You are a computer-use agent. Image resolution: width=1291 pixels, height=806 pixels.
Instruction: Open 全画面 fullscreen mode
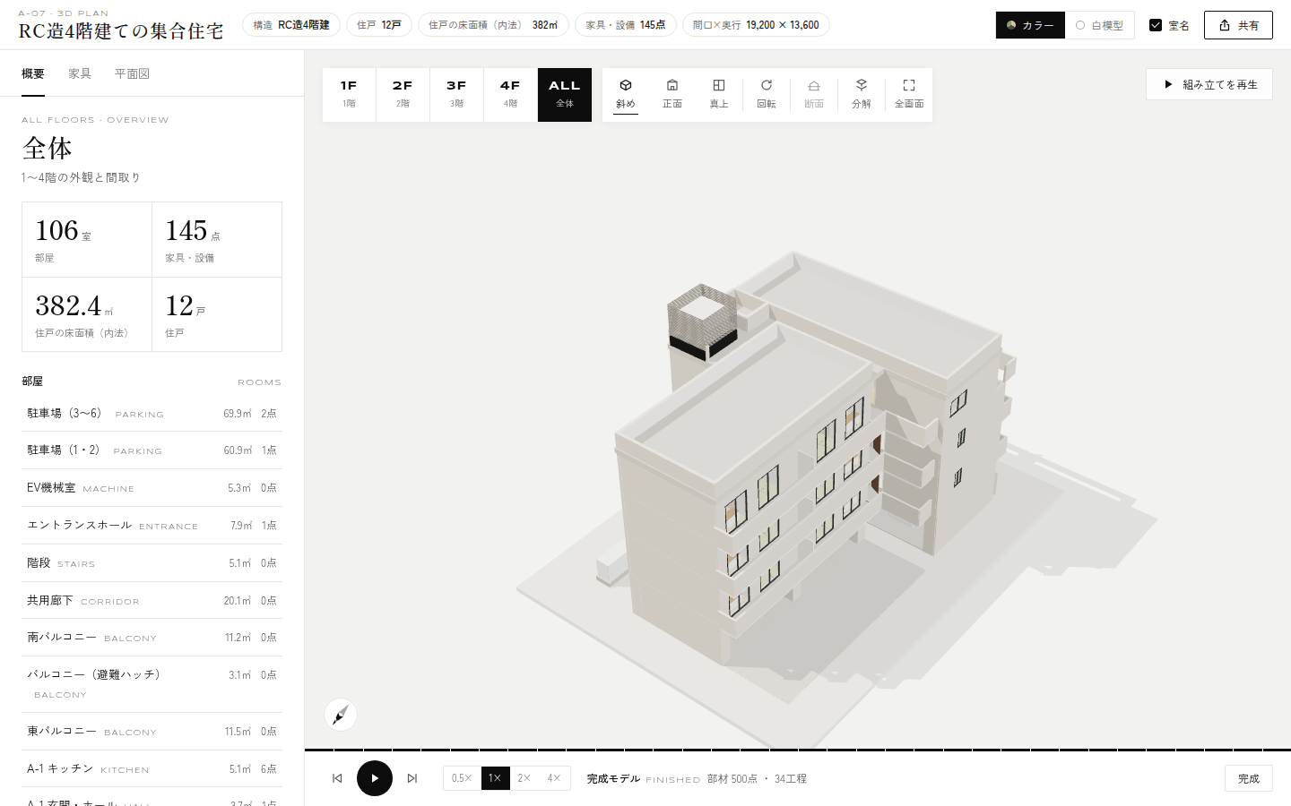pos(909,94)
